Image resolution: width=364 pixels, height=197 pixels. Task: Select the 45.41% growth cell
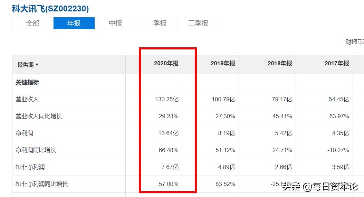pyautogui.click(x=282, y=116)
